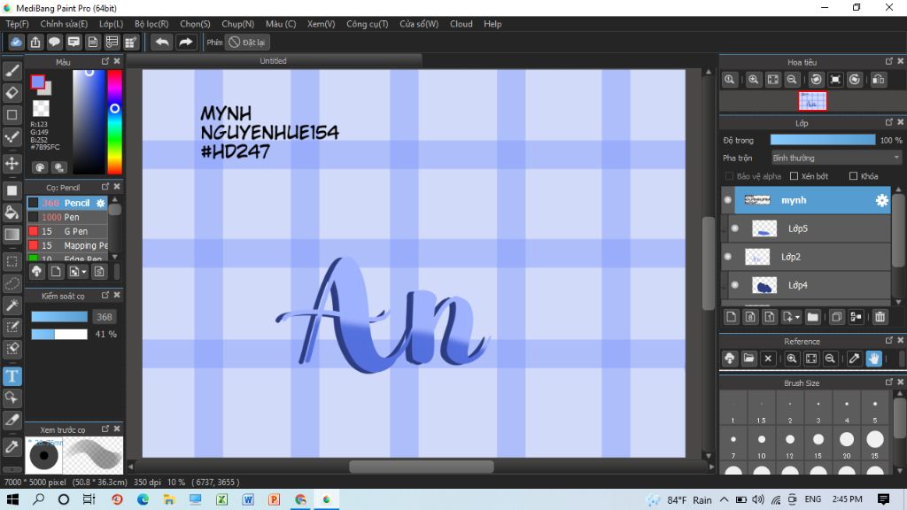Image resolution: width=907 pixels, height=510 pixels.
Task: Hide the mynh layer
Action: (728, 200)
